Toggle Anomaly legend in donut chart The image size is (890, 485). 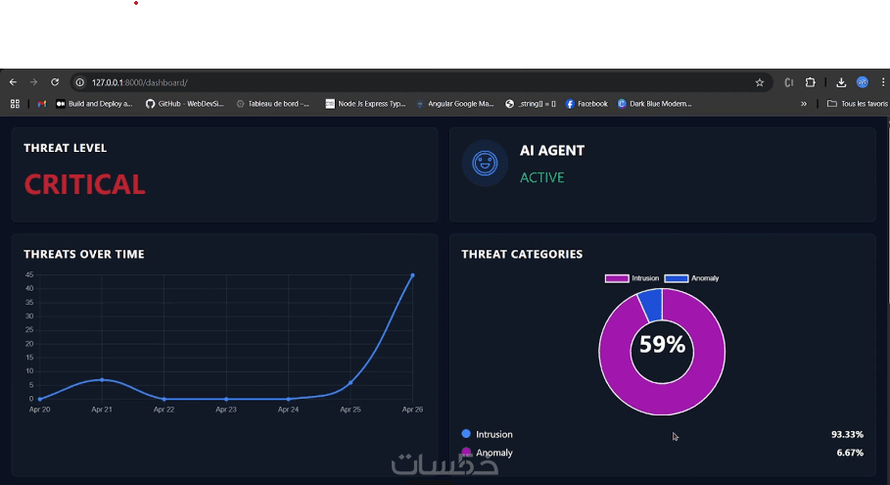692,278
